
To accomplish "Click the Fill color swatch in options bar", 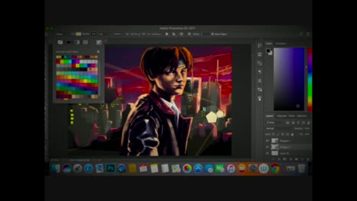I will [x=78, y=34].
